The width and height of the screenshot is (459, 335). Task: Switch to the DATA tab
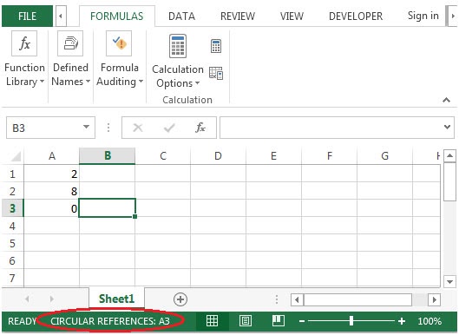[x=181, y=16]
